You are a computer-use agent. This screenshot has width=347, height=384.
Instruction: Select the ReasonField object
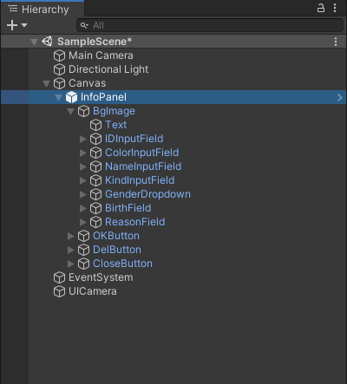tap(134, 222)
